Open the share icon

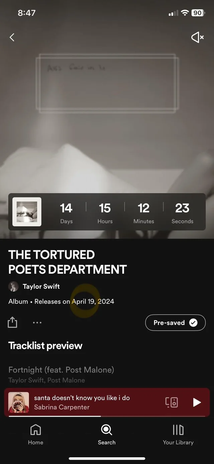coord(12,322)
